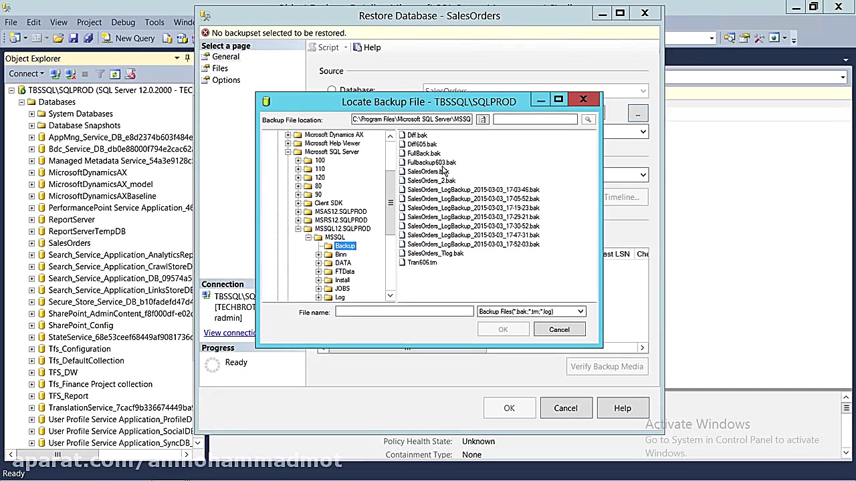The width and height of the screenshot is (856, 481).
Task: Select the Files page in Restore Database
Action: [219, 67]
